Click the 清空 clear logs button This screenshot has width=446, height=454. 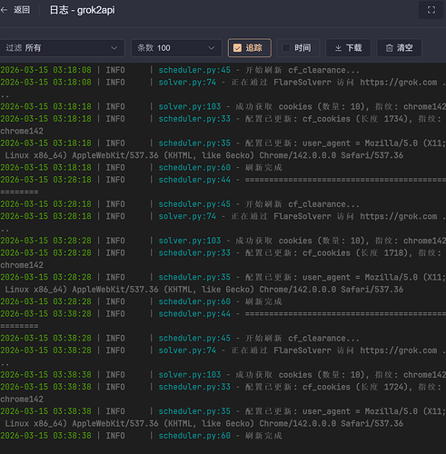[x=399, y=48]
